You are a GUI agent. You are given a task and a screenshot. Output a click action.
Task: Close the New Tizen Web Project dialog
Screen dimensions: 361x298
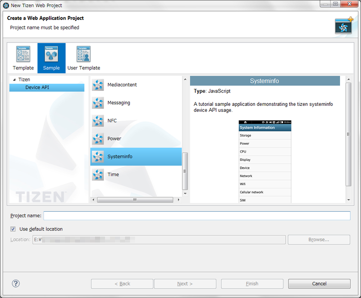349,3
